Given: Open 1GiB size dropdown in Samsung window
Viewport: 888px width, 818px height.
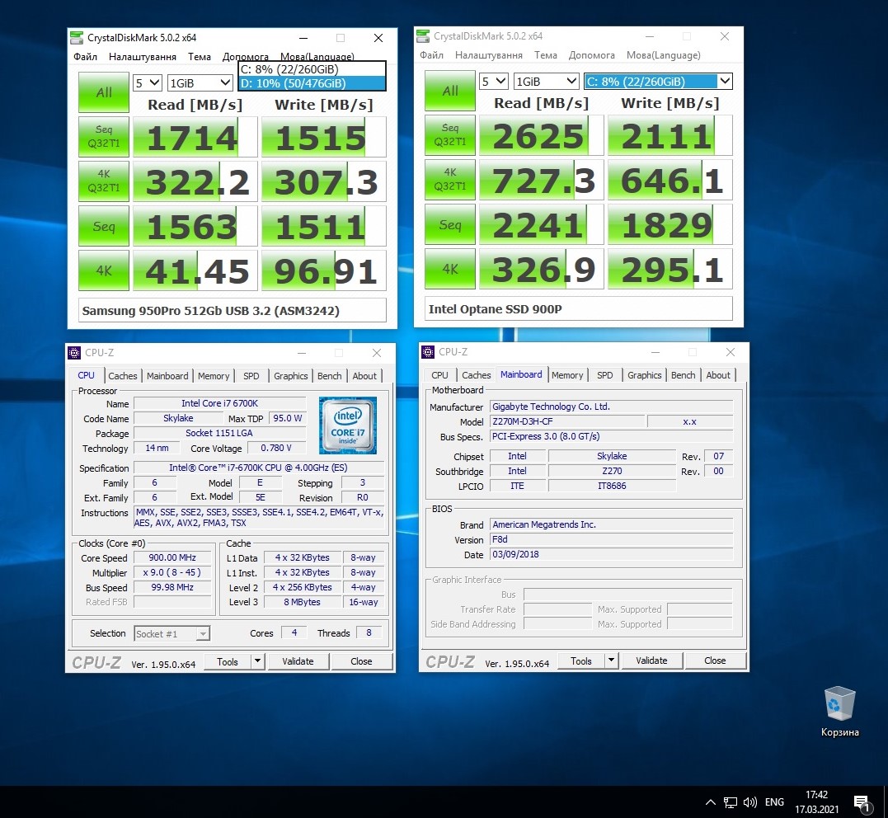Looking at the screenshot, I should (200, 82).
